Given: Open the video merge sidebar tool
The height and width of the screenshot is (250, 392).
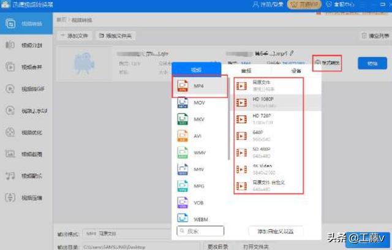Looking at the screenshot, I should pyautogui.click(x=26, y=66).
